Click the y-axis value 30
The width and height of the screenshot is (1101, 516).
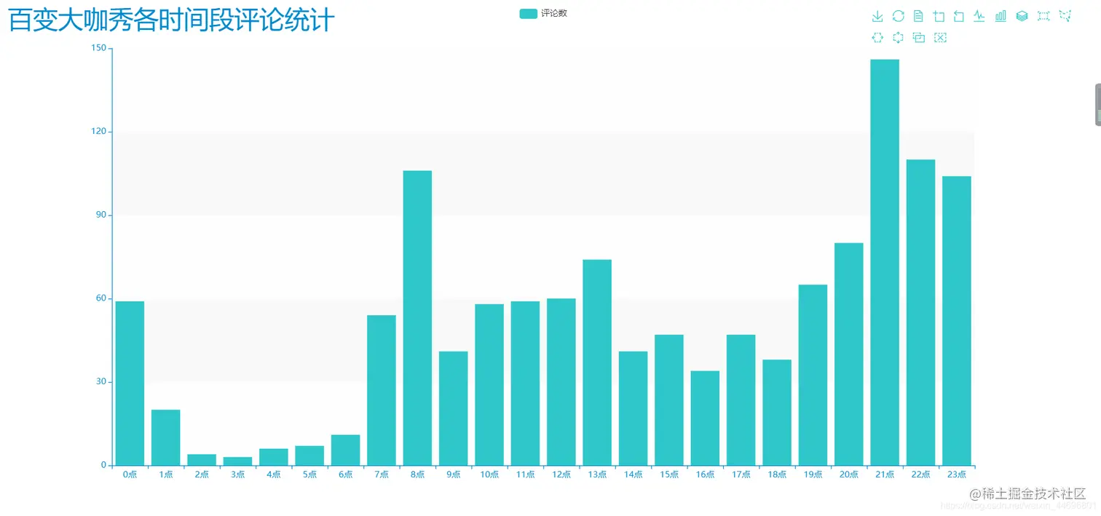pyautogui.click(x=101, y=382)
